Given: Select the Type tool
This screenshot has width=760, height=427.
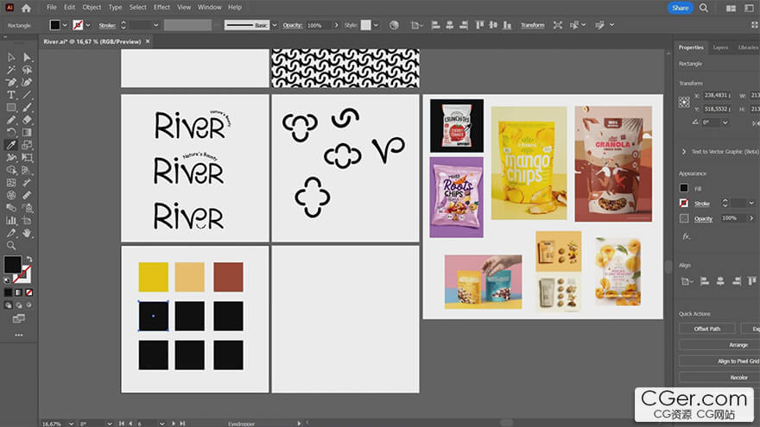Looking at the screenshot, I should (x=11, y=95).
